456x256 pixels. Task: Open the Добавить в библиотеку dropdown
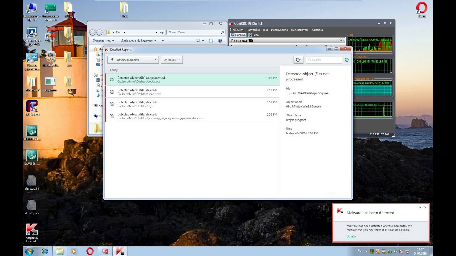(139, 41)
